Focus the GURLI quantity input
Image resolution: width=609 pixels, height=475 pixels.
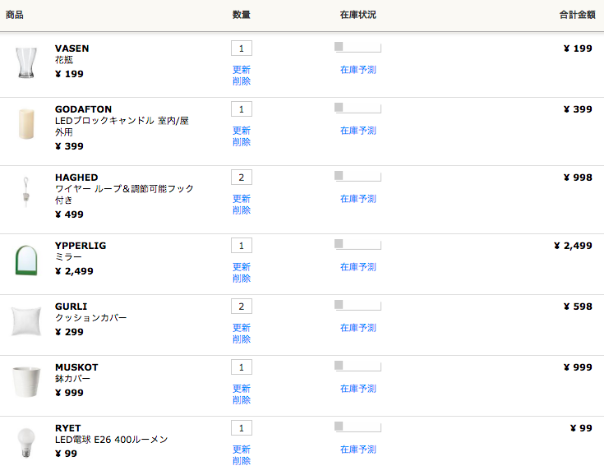(241, 307)
